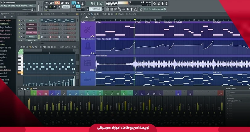This screenshot has width=250, height=132.
Task: Open the TOOLS menu
Action: (x=31, y=6)
